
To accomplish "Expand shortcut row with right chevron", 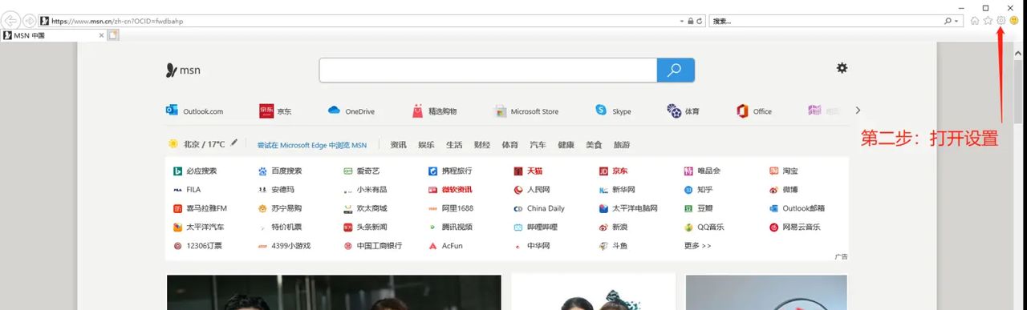I will 858,111.
